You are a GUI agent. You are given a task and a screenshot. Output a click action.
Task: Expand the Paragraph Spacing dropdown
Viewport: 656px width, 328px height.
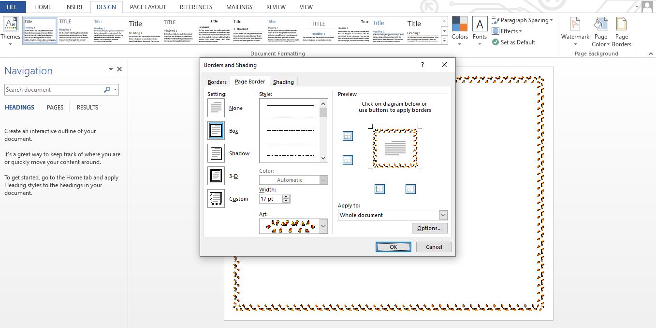(x=522, y=20)
